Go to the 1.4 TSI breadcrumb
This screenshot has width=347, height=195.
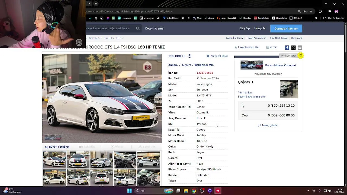coord(108,38)
